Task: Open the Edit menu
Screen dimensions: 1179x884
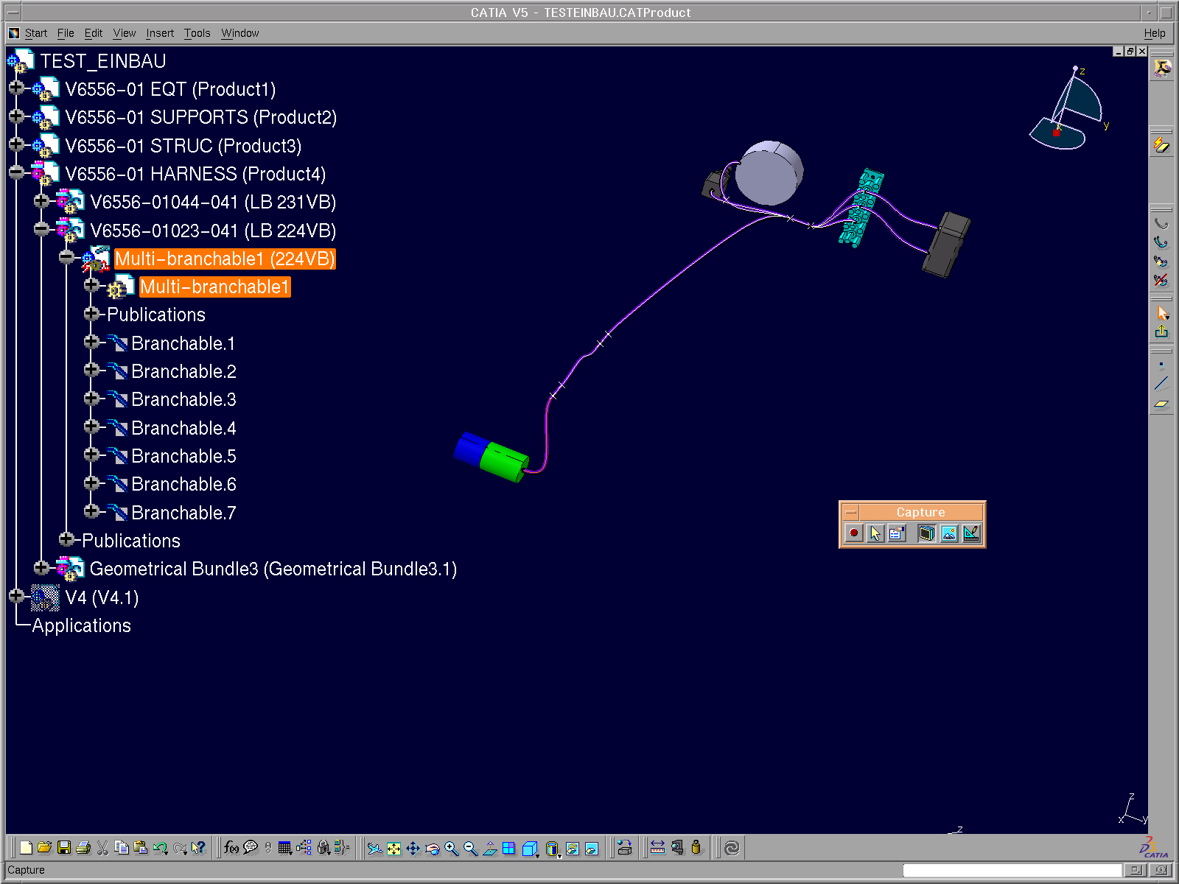Action: tap(94, 33)
